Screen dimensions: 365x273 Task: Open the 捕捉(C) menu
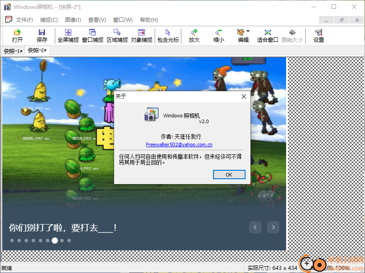click(x=49, y=20)
